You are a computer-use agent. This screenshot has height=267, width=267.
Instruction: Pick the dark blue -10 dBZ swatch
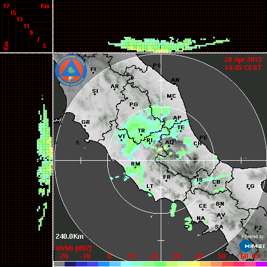point(82,264)
